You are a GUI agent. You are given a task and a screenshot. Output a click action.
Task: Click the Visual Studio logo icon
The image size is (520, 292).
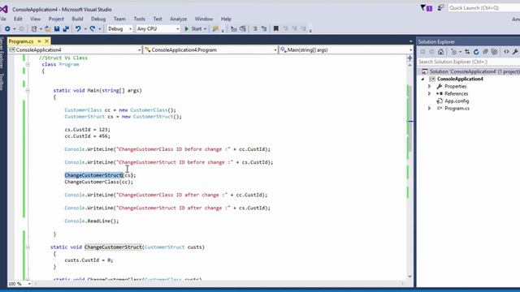(4, 9)
